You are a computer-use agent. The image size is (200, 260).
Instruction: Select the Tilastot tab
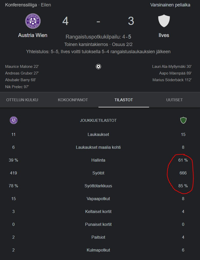pos(124,100)
